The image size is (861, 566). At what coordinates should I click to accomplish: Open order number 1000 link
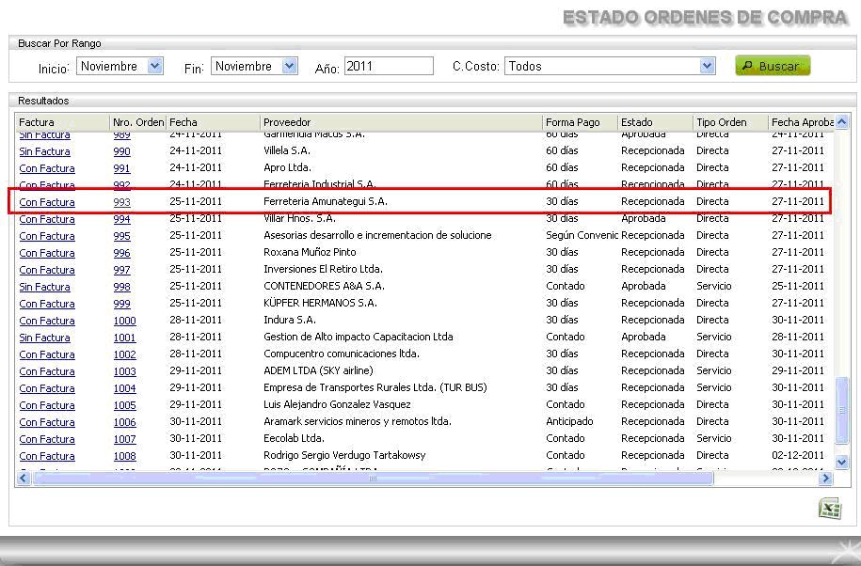click(124, 321)
